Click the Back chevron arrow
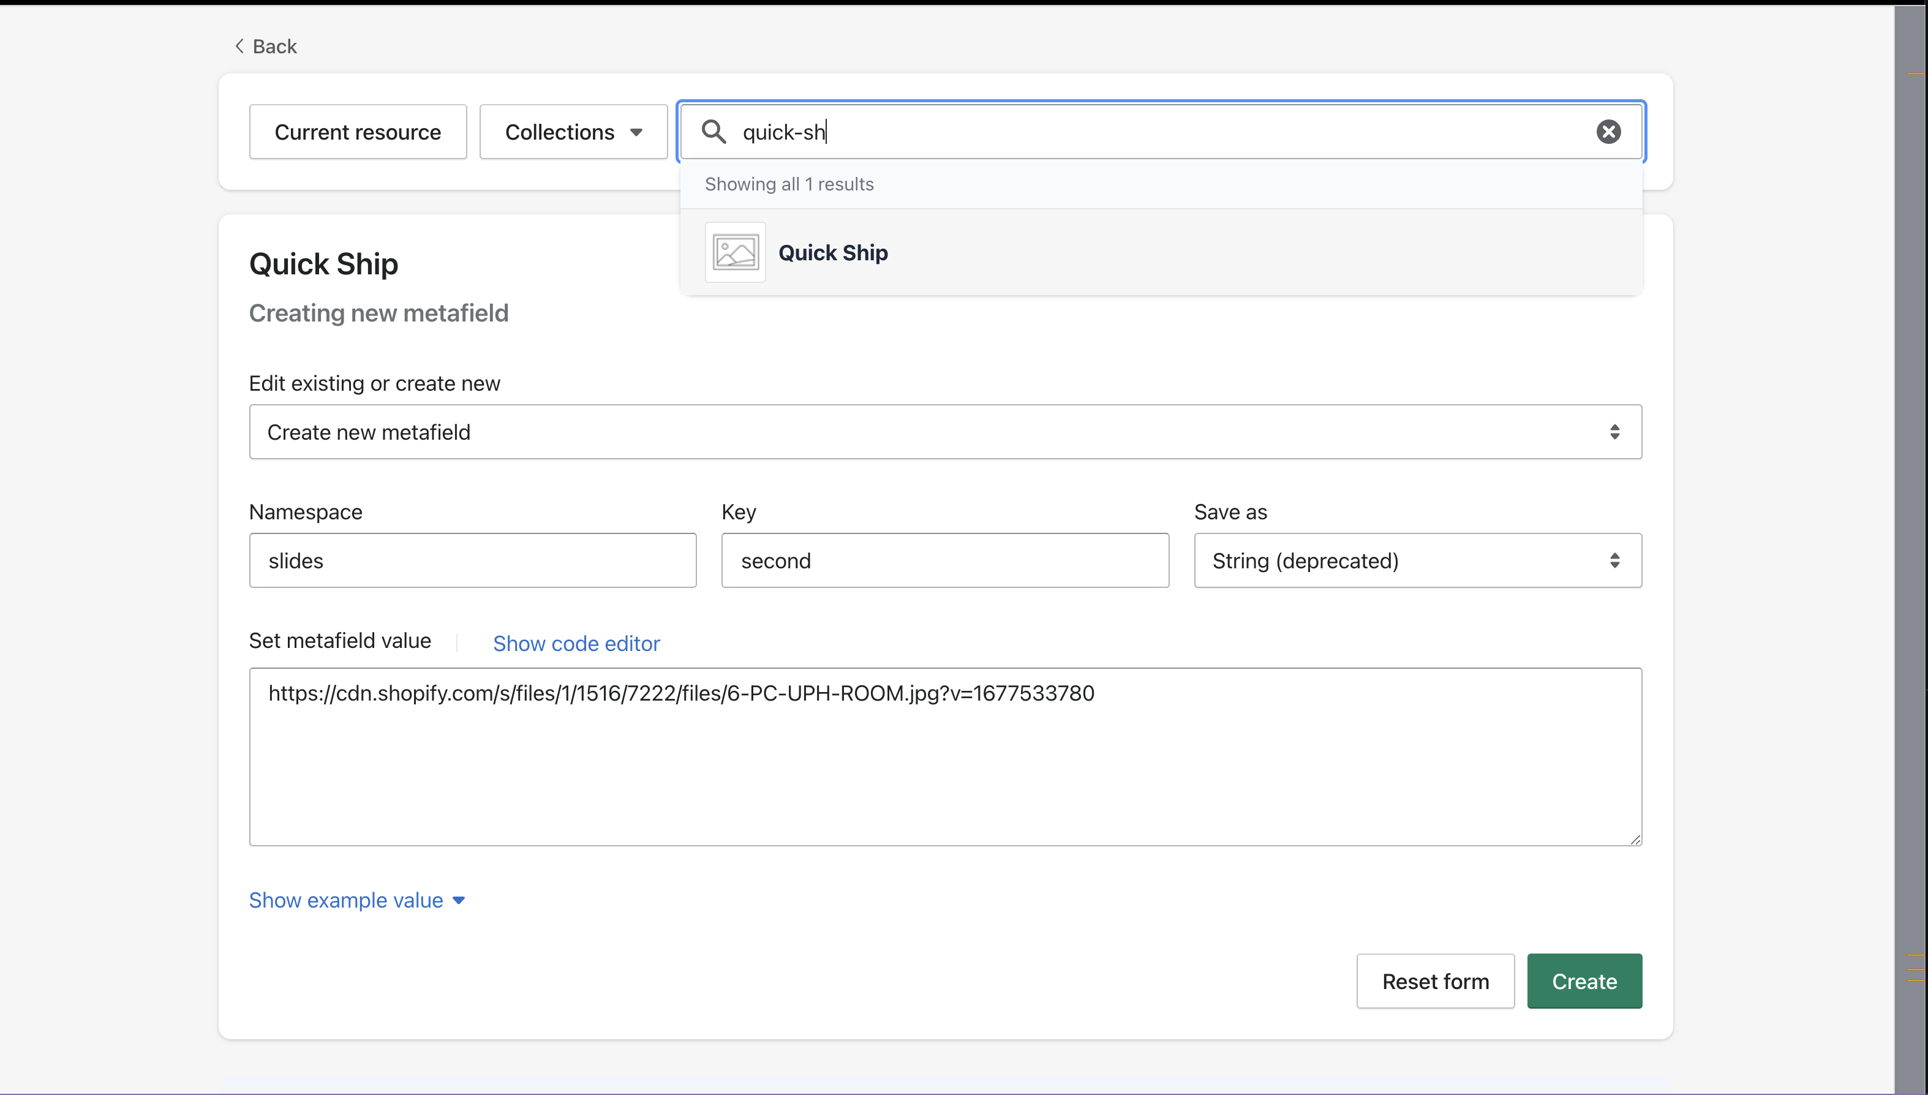1928x1095 pixels. pyautogui.click(x=239, y=46)
